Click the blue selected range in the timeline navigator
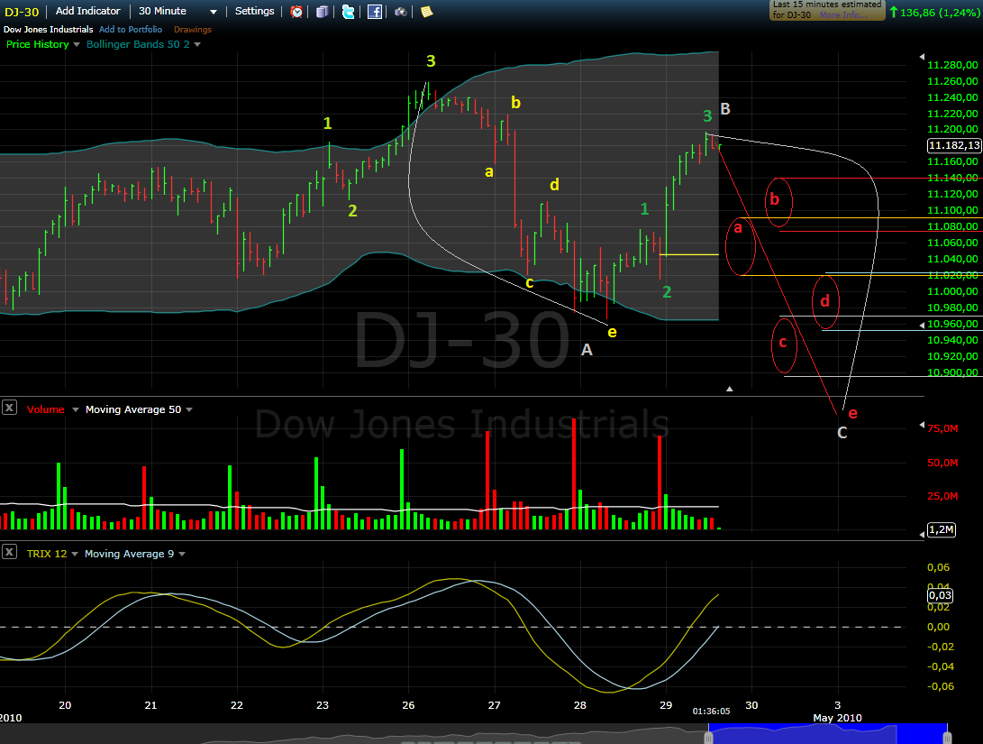Viewport: 983px width, 744px height. [x=827, y=734]
